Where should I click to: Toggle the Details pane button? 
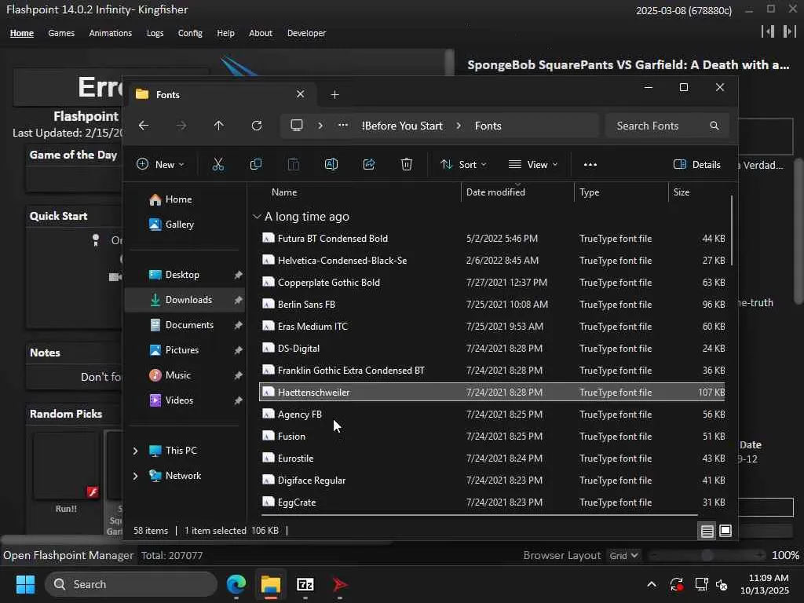696,165
